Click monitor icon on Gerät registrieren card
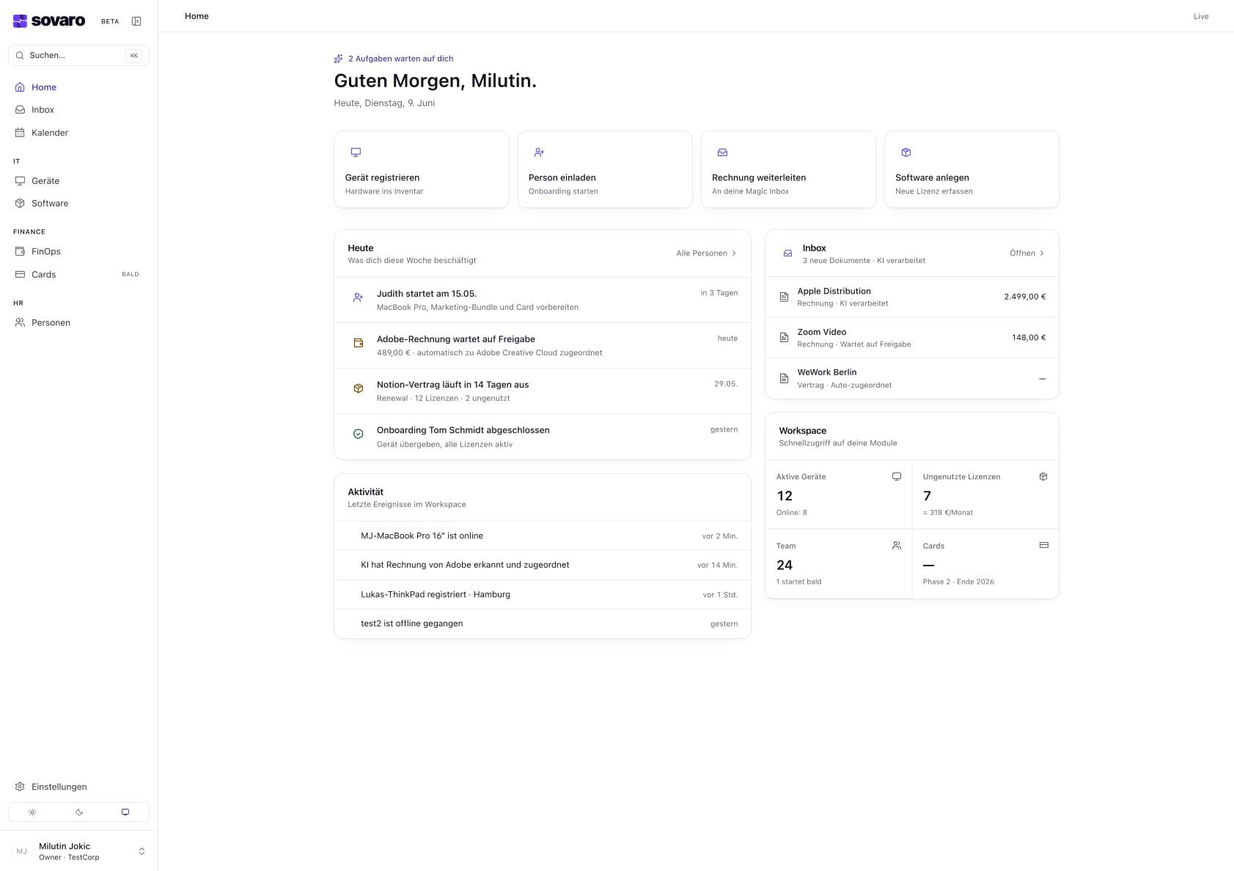1234x871 pixels. [356, 152]
